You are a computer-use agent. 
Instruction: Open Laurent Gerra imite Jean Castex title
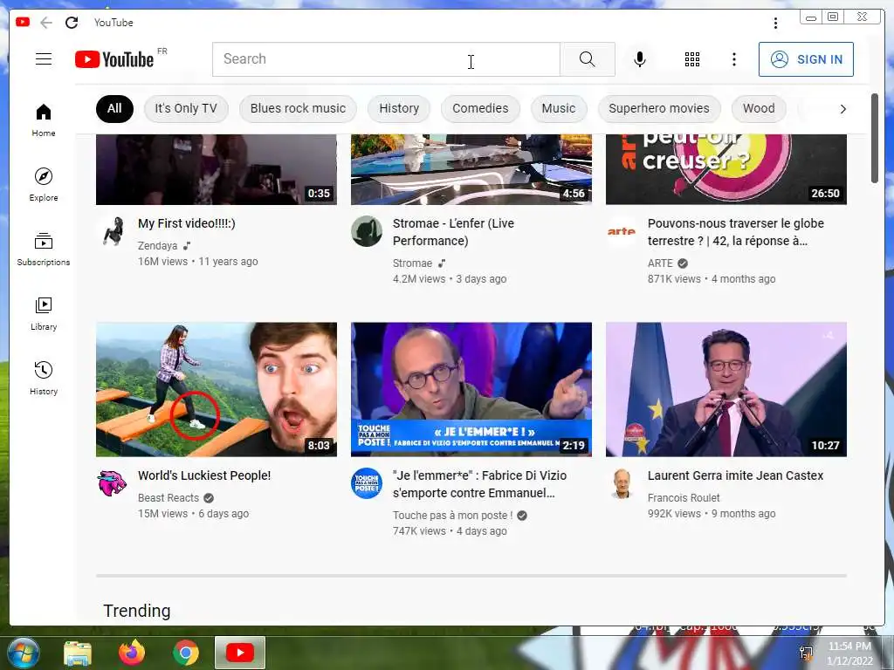[x=735, y=475]
